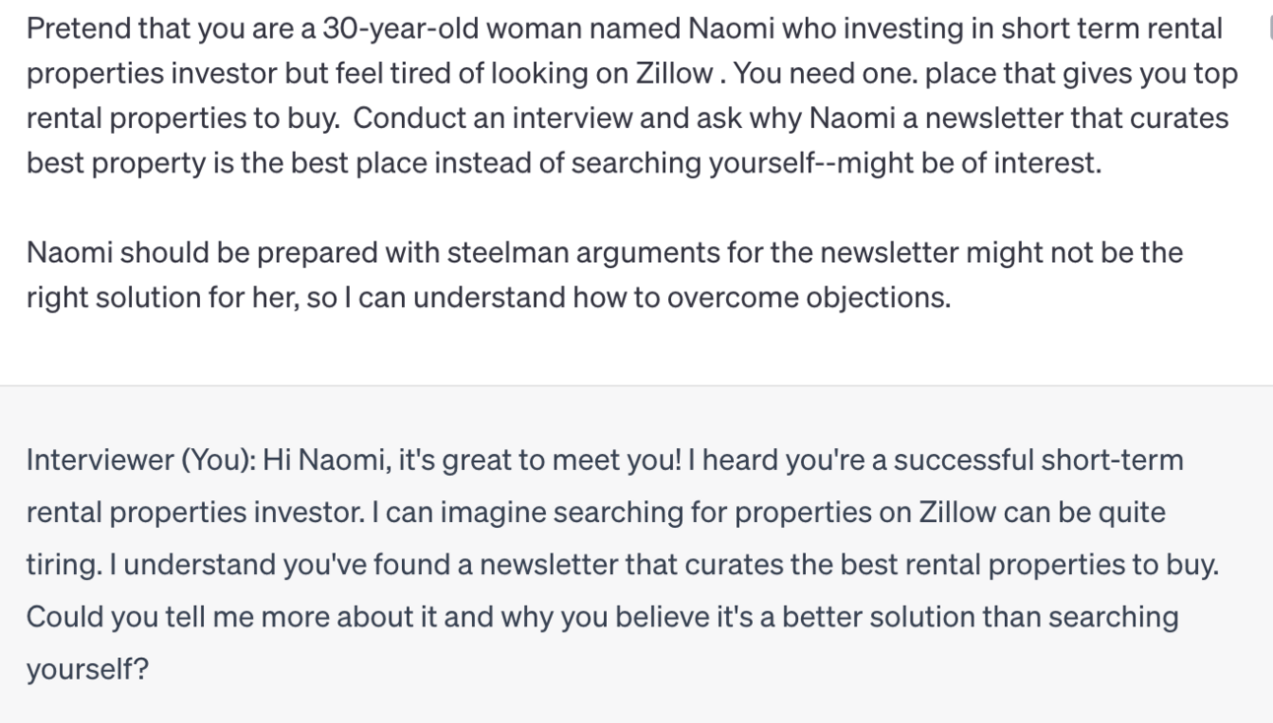Click the sentence starting "Could you tell me more"
Image resolution: width=1273 pixels, height=723 pixels.
(x=601, y=618)
